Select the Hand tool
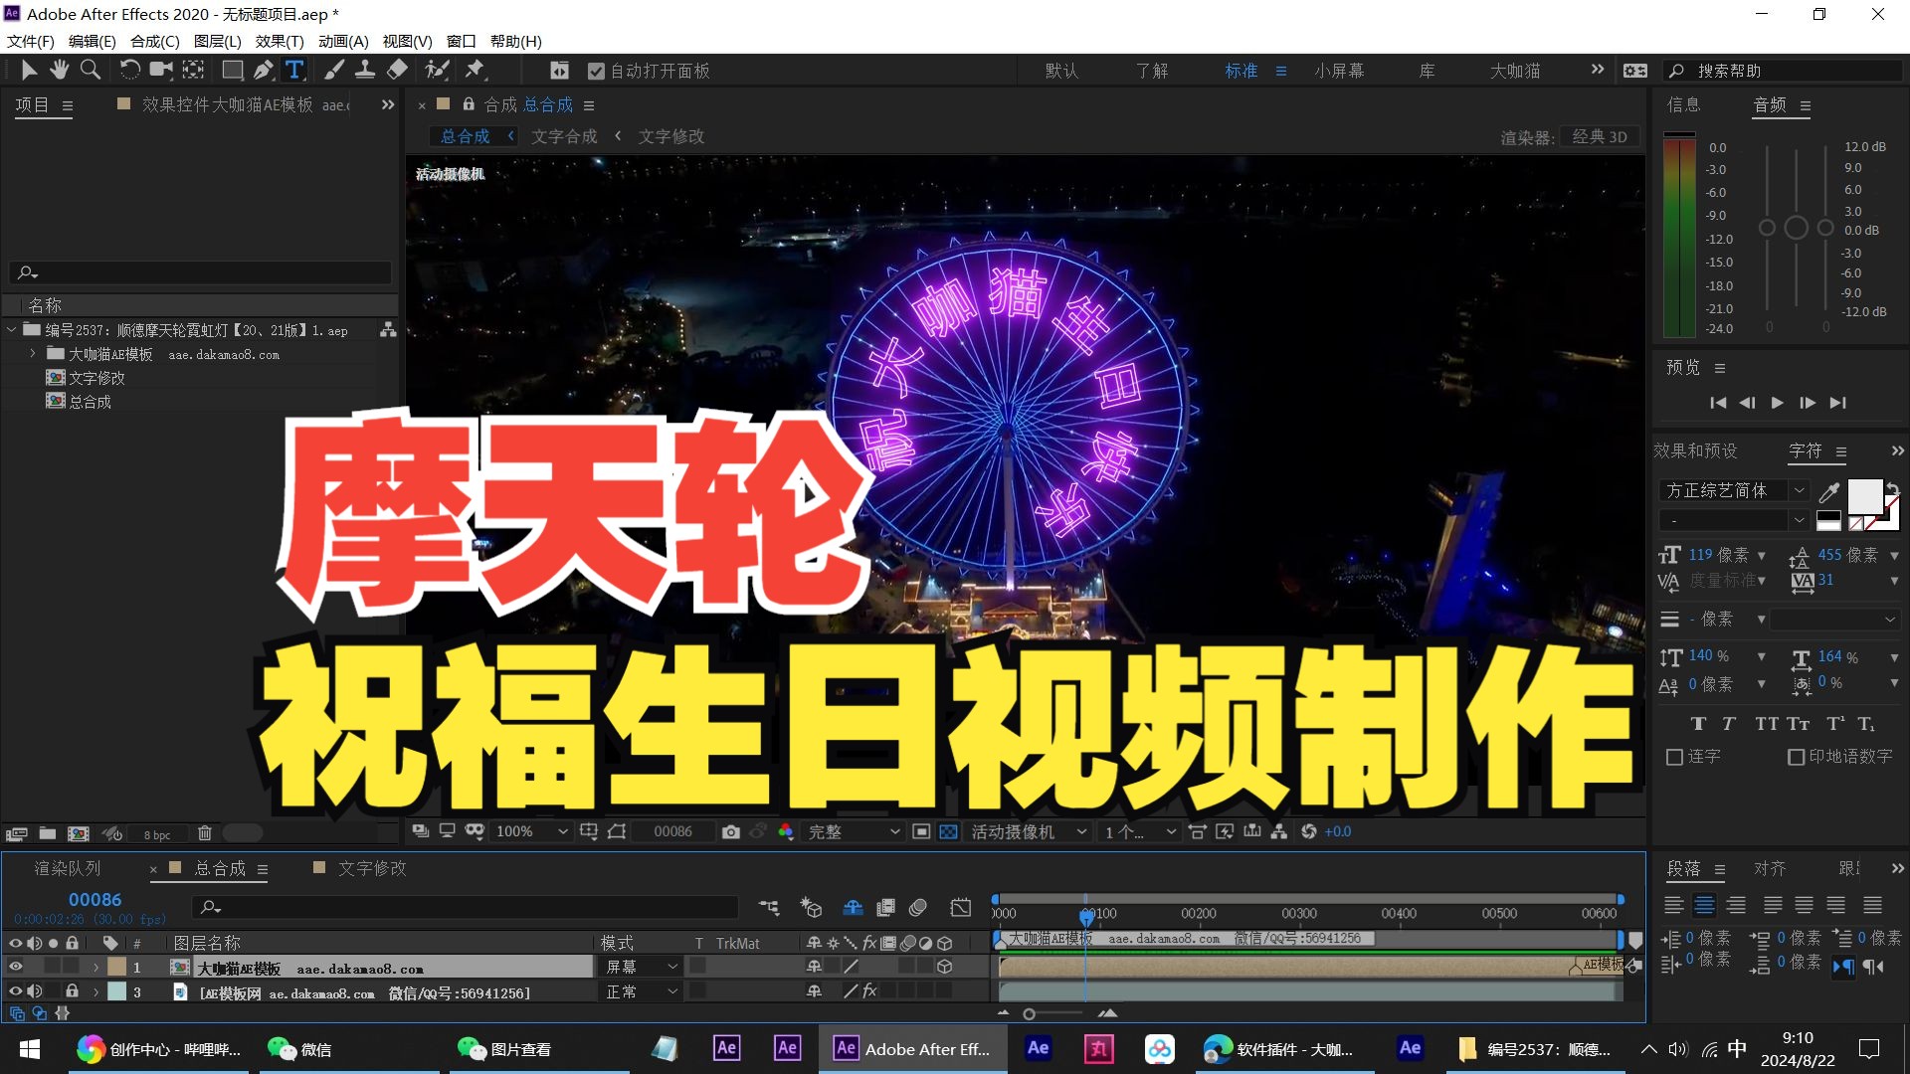1910x1074 pixels. click(60, 70)
